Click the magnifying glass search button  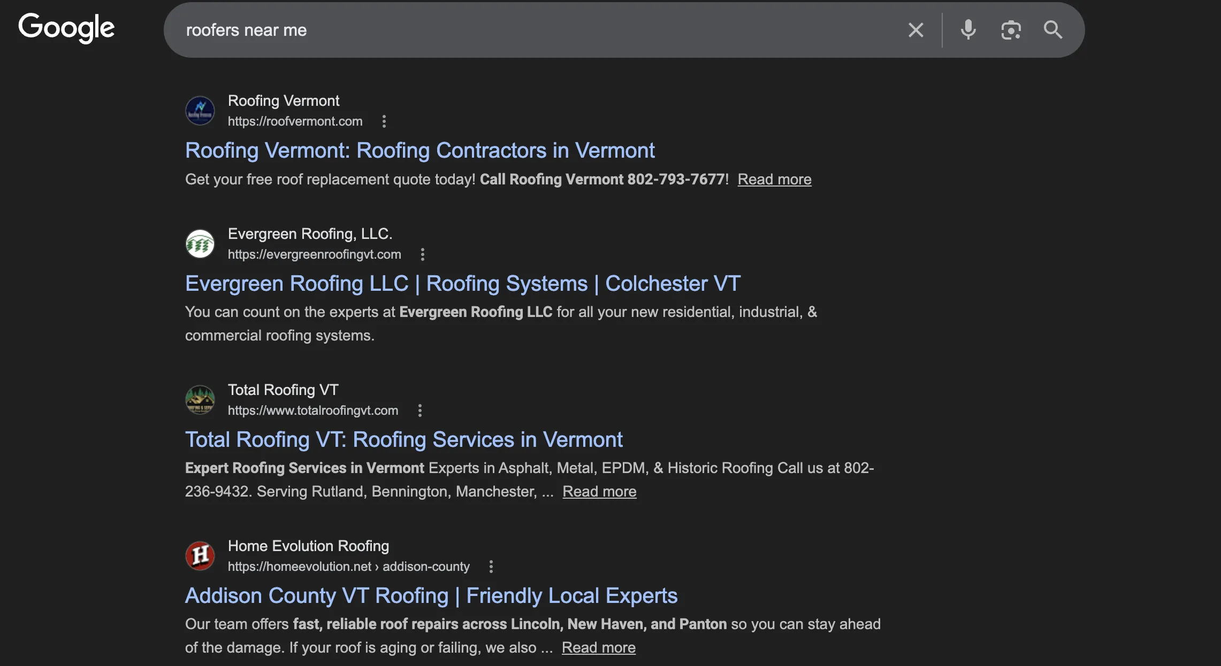click(x=1052, y=30)
